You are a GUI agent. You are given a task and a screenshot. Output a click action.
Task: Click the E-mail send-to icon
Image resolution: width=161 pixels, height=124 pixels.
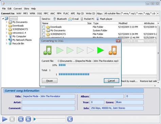pyautogui.click(x=70, y=19)
